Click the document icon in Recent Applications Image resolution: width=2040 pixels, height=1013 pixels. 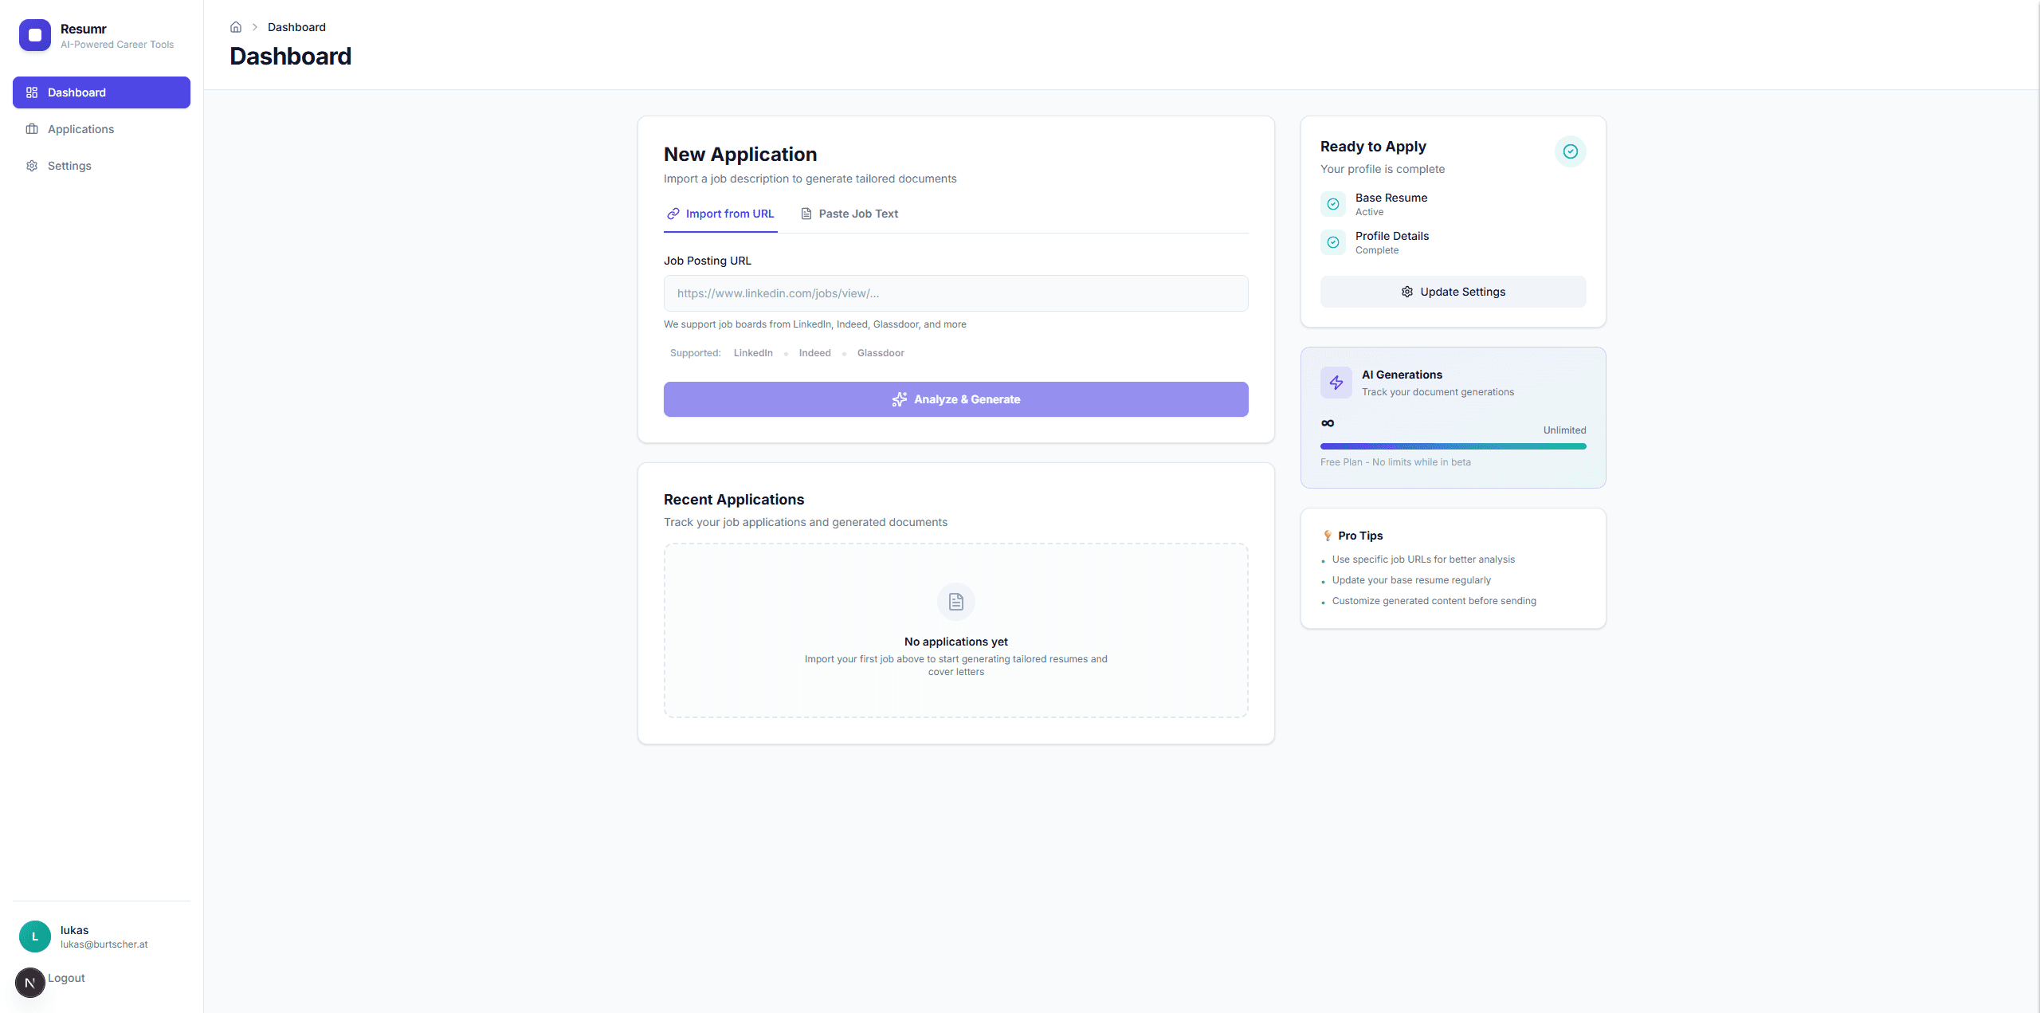pos(955,601)
